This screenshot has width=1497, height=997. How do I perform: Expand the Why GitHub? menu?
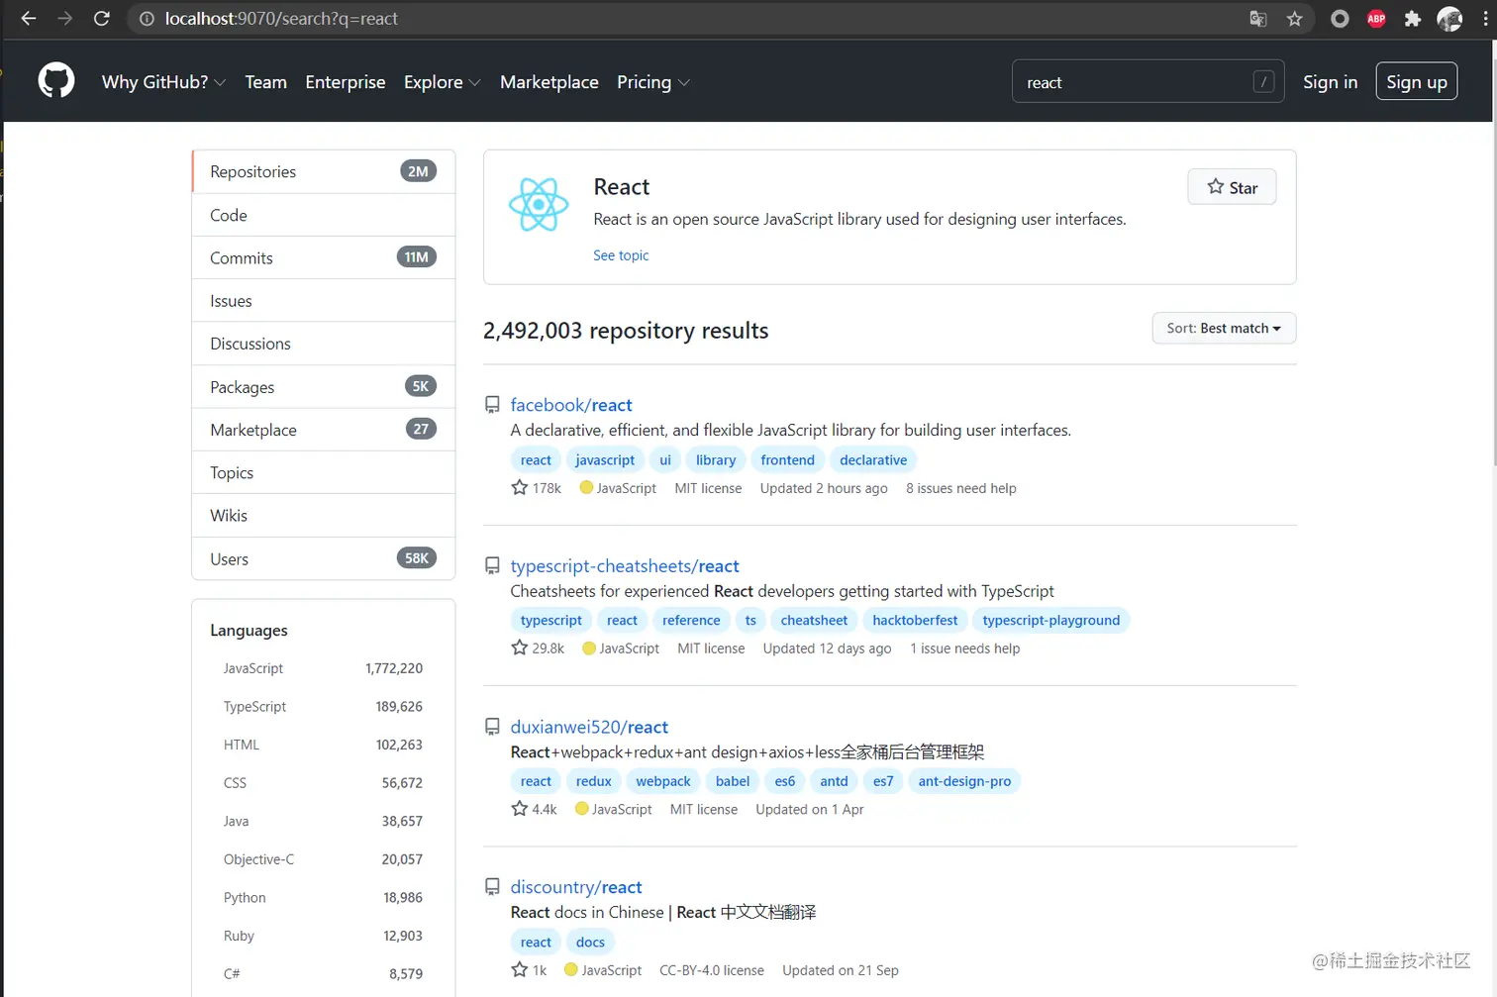(x=163, y=82)
